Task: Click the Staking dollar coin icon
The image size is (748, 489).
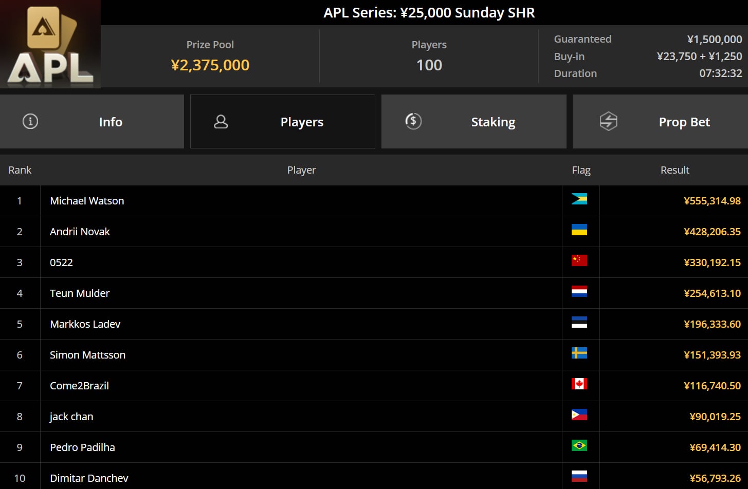Action: click(413, 121)
